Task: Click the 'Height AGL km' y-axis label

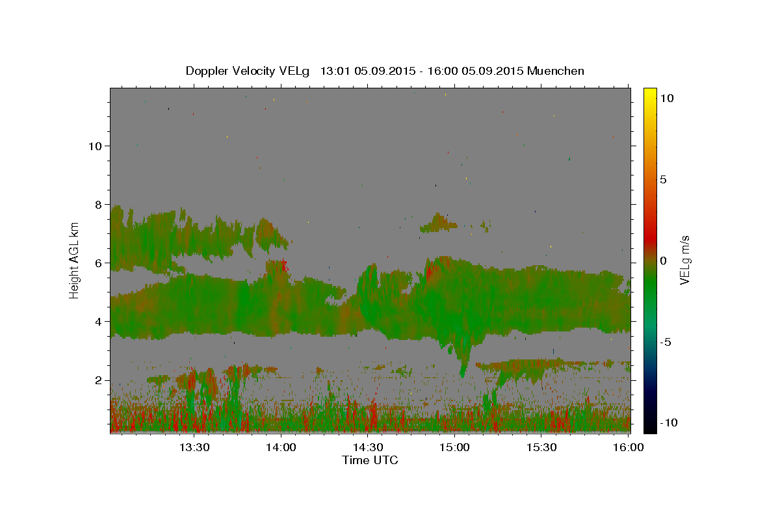Action: (74, 260)
